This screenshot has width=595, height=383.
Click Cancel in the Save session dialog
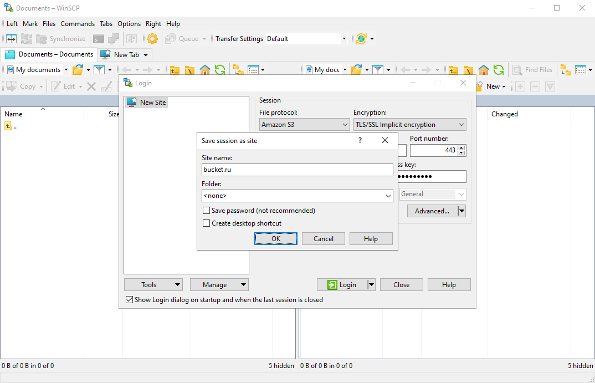click(324, 239)
